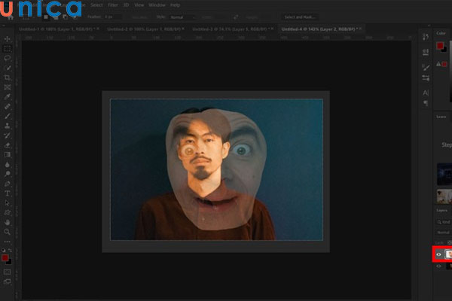Hide the highlighted top layer's eye icon

[438, 254]
